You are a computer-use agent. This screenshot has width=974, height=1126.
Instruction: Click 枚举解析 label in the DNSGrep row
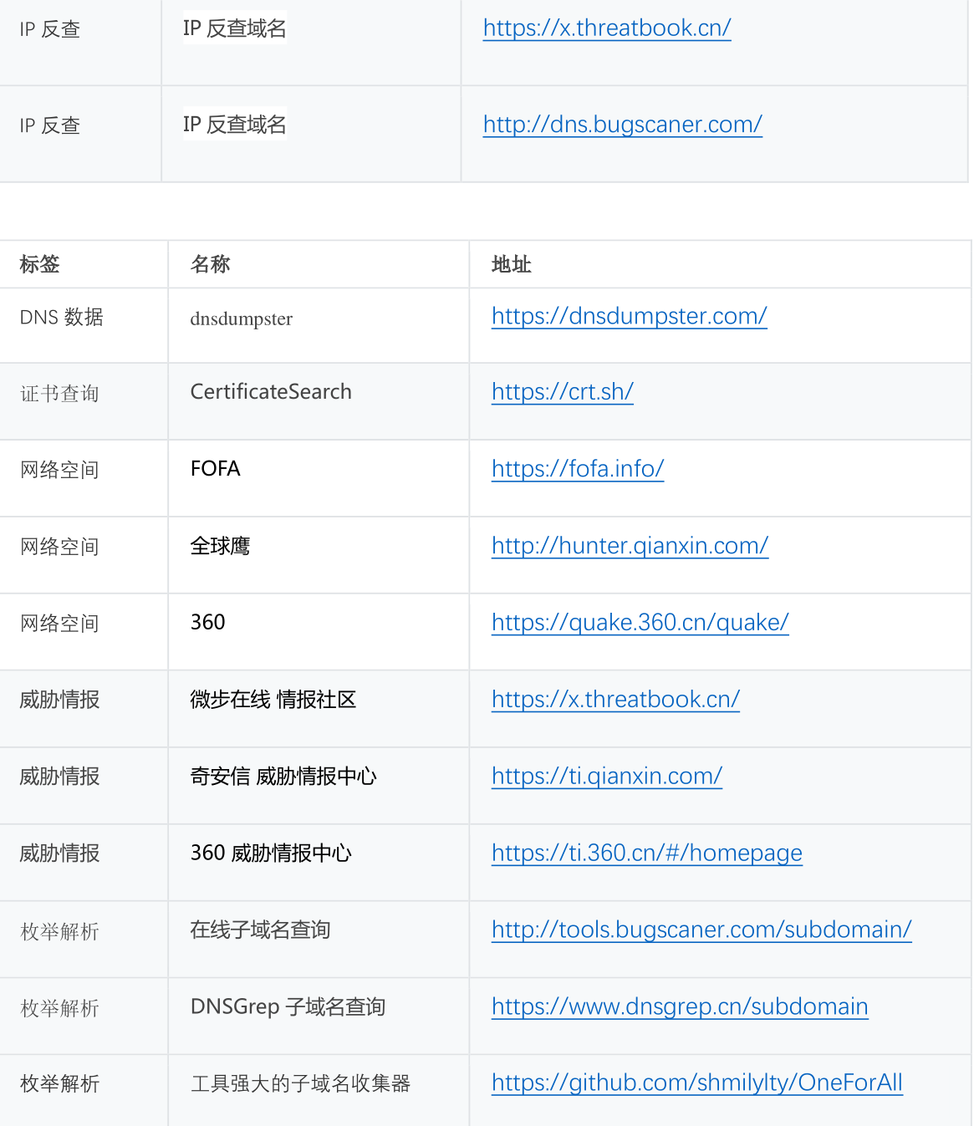60,1009
